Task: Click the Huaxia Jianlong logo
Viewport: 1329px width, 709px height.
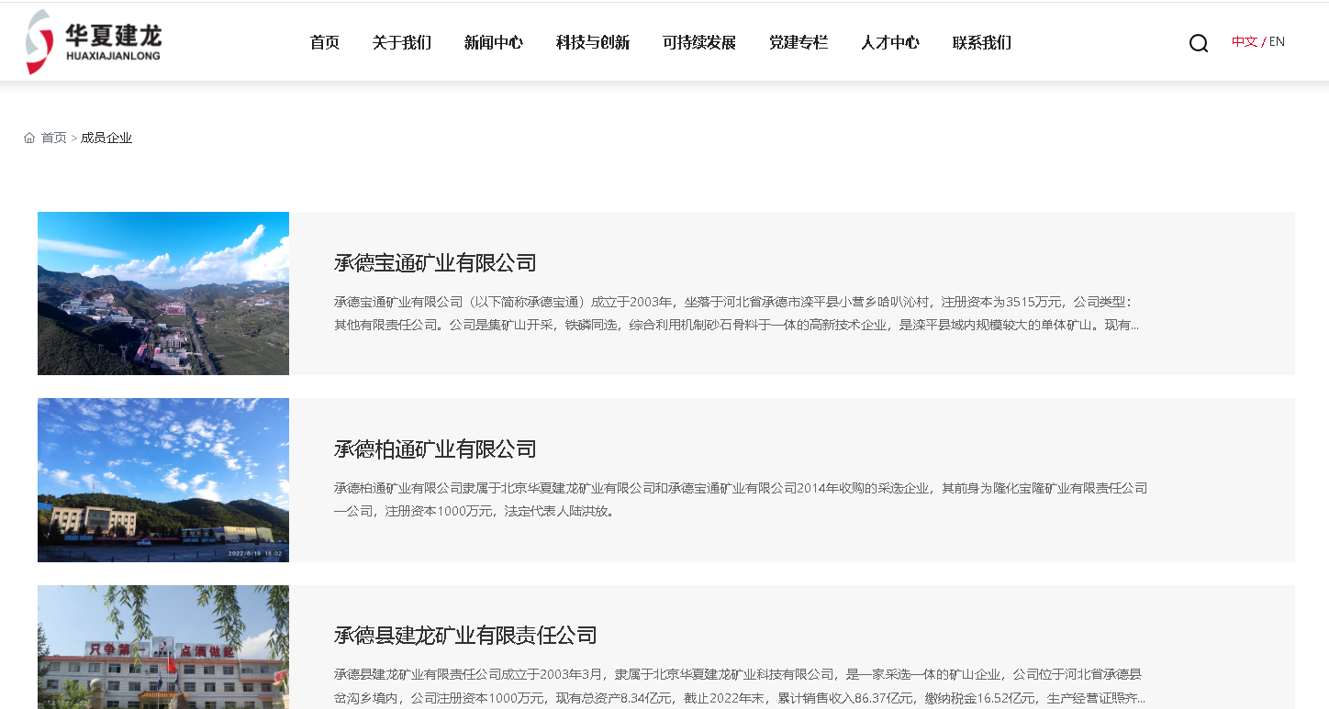Action: [x=94, y=42]
